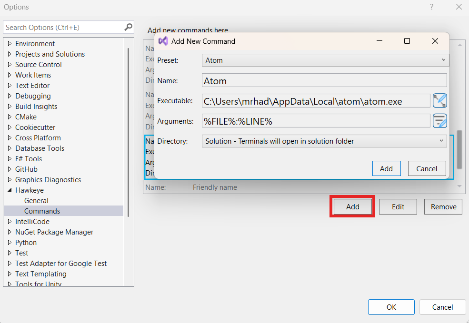Select General under Hawkeye
Screen dimensions: 469x323
pos(36,201)
